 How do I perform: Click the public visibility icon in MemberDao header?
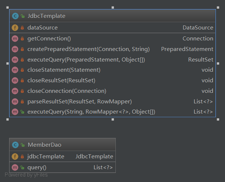pyautogui.click(x=22, y=145)
